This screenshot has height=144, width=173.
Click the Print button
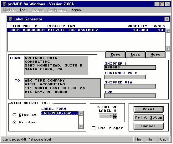click(149, 109)
